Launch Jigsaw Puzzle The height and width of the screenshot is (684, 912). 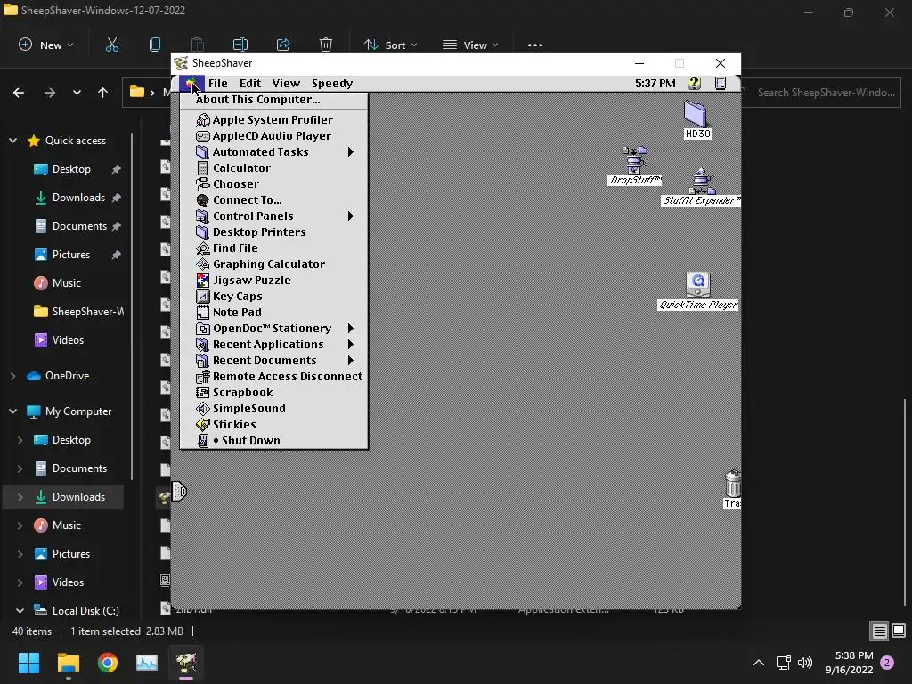[x=273, y=281]
